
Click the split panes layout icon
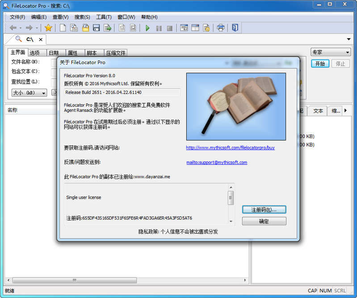click(195, 28)
